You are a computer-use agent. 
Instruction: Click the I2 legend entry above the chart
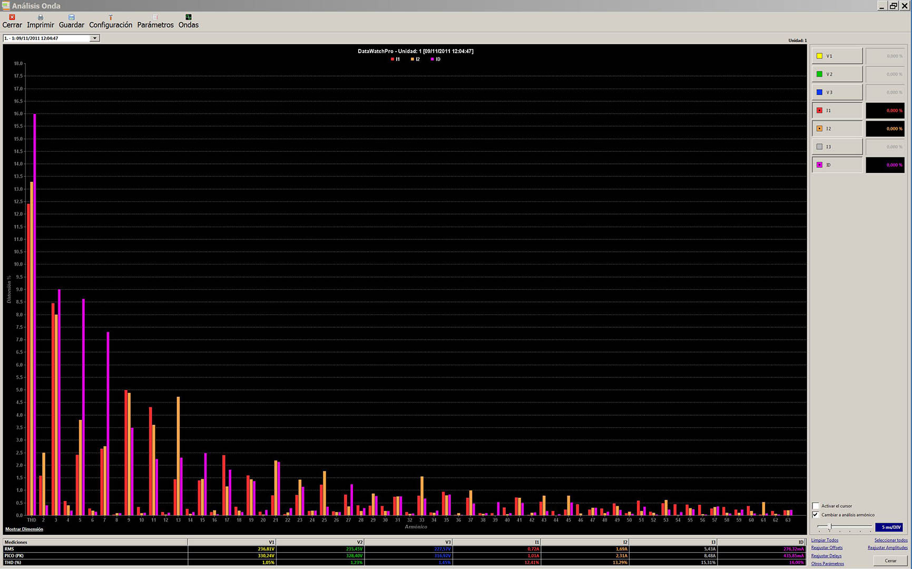pos(415,60)
